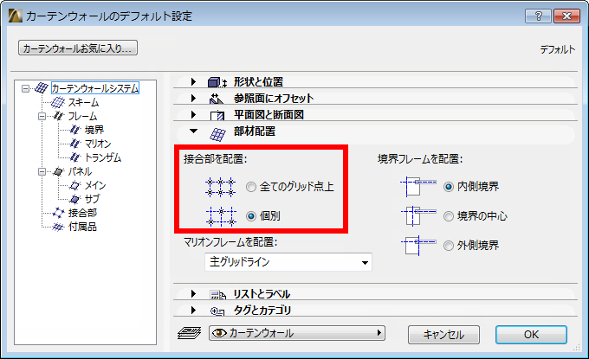
Task: Expand the 平面図と断面図 panel arrow
Action: 193,114
